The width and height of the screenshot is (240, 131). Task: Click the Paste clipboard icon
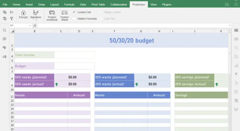[5, 19]
